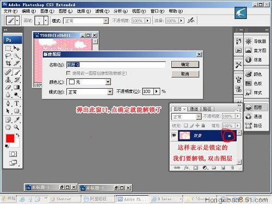Check 使用前一图层创建剪贴蒙版 checkbox

[x=69, y=73]
